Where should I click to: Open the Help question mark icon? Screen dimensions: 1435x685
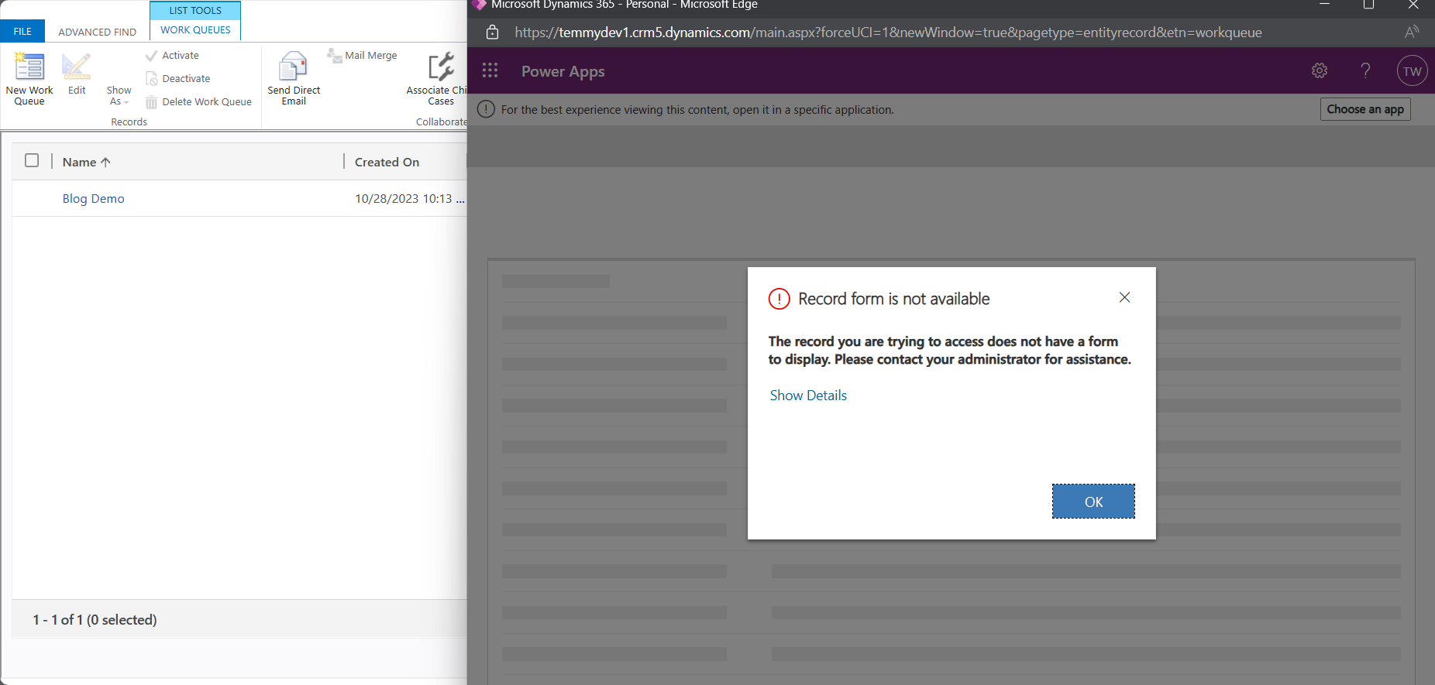pos(1366,71)
